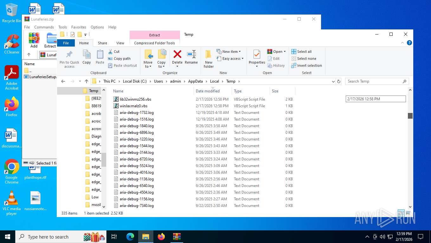This screenshot has width=431, height=243.
Task: Switch to the Home ribbon tab
Action: (84, 43)
